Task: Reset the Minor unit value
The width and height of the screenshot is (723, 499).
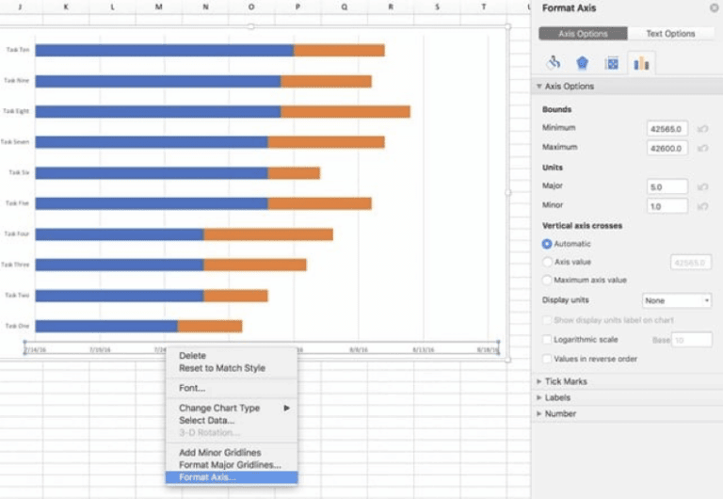Action: point(702,206)
